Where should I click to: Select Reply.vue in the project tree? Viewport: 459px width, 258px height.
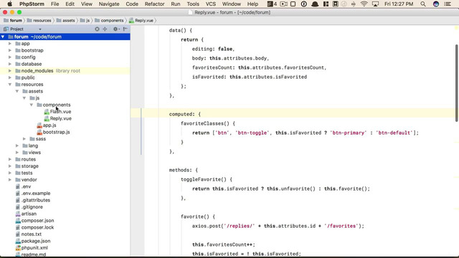[60, 118]
